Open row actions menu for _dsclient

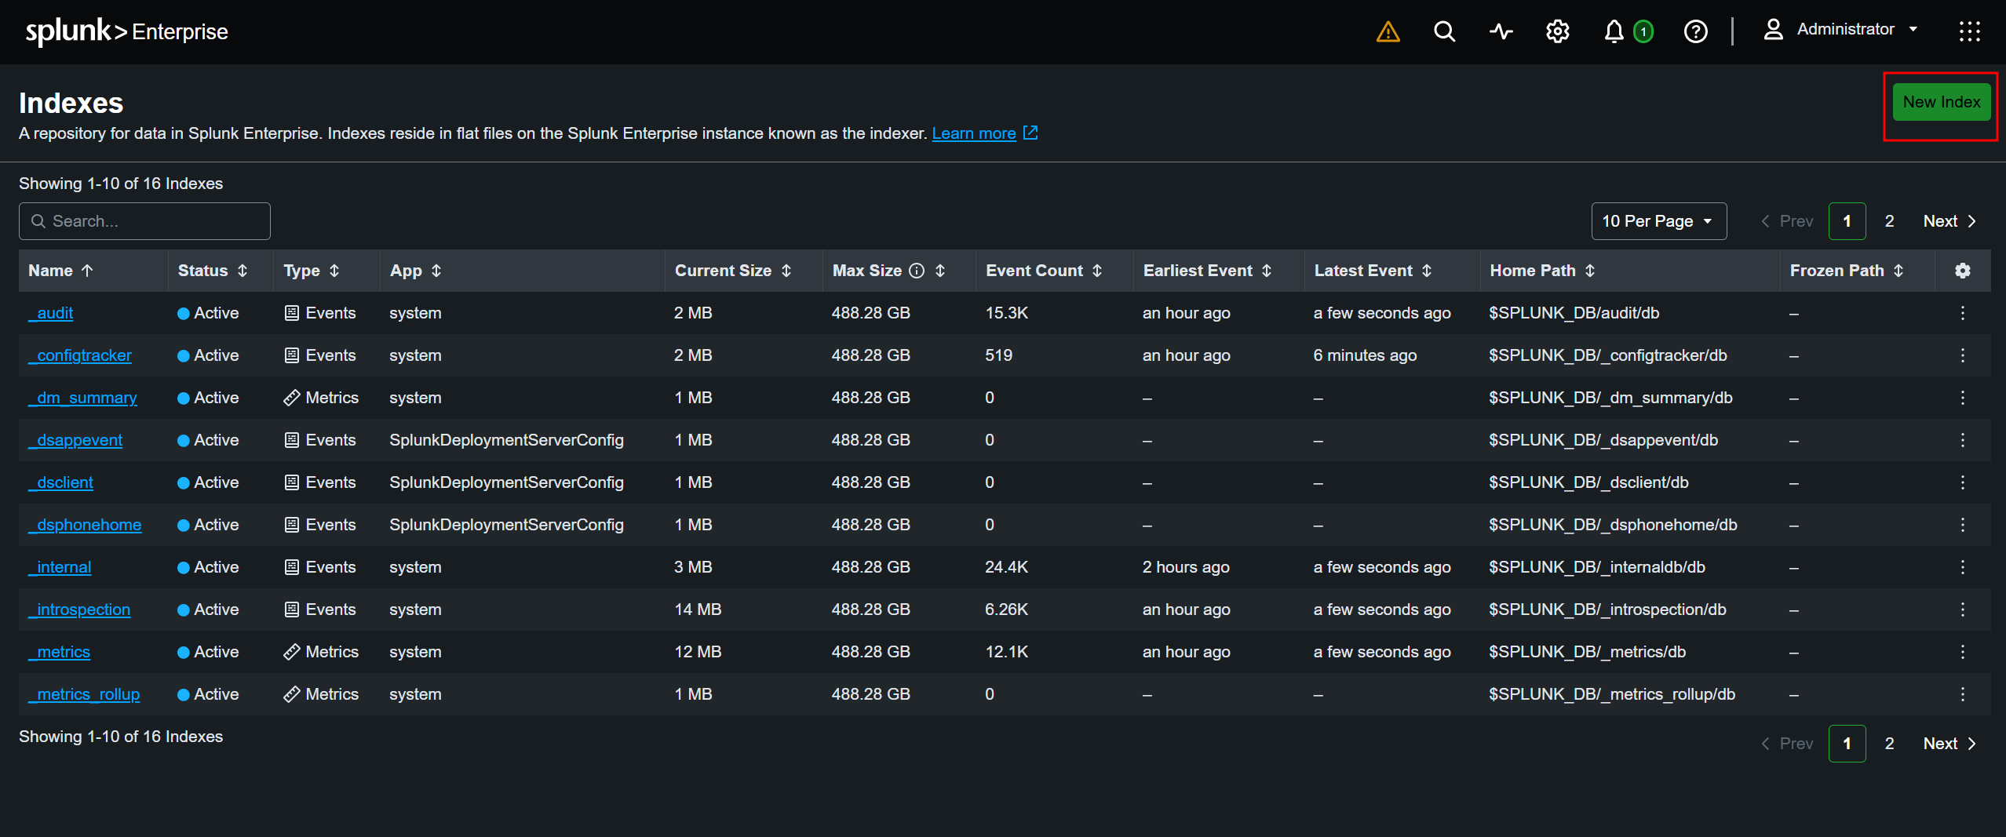coord(1962,482)
